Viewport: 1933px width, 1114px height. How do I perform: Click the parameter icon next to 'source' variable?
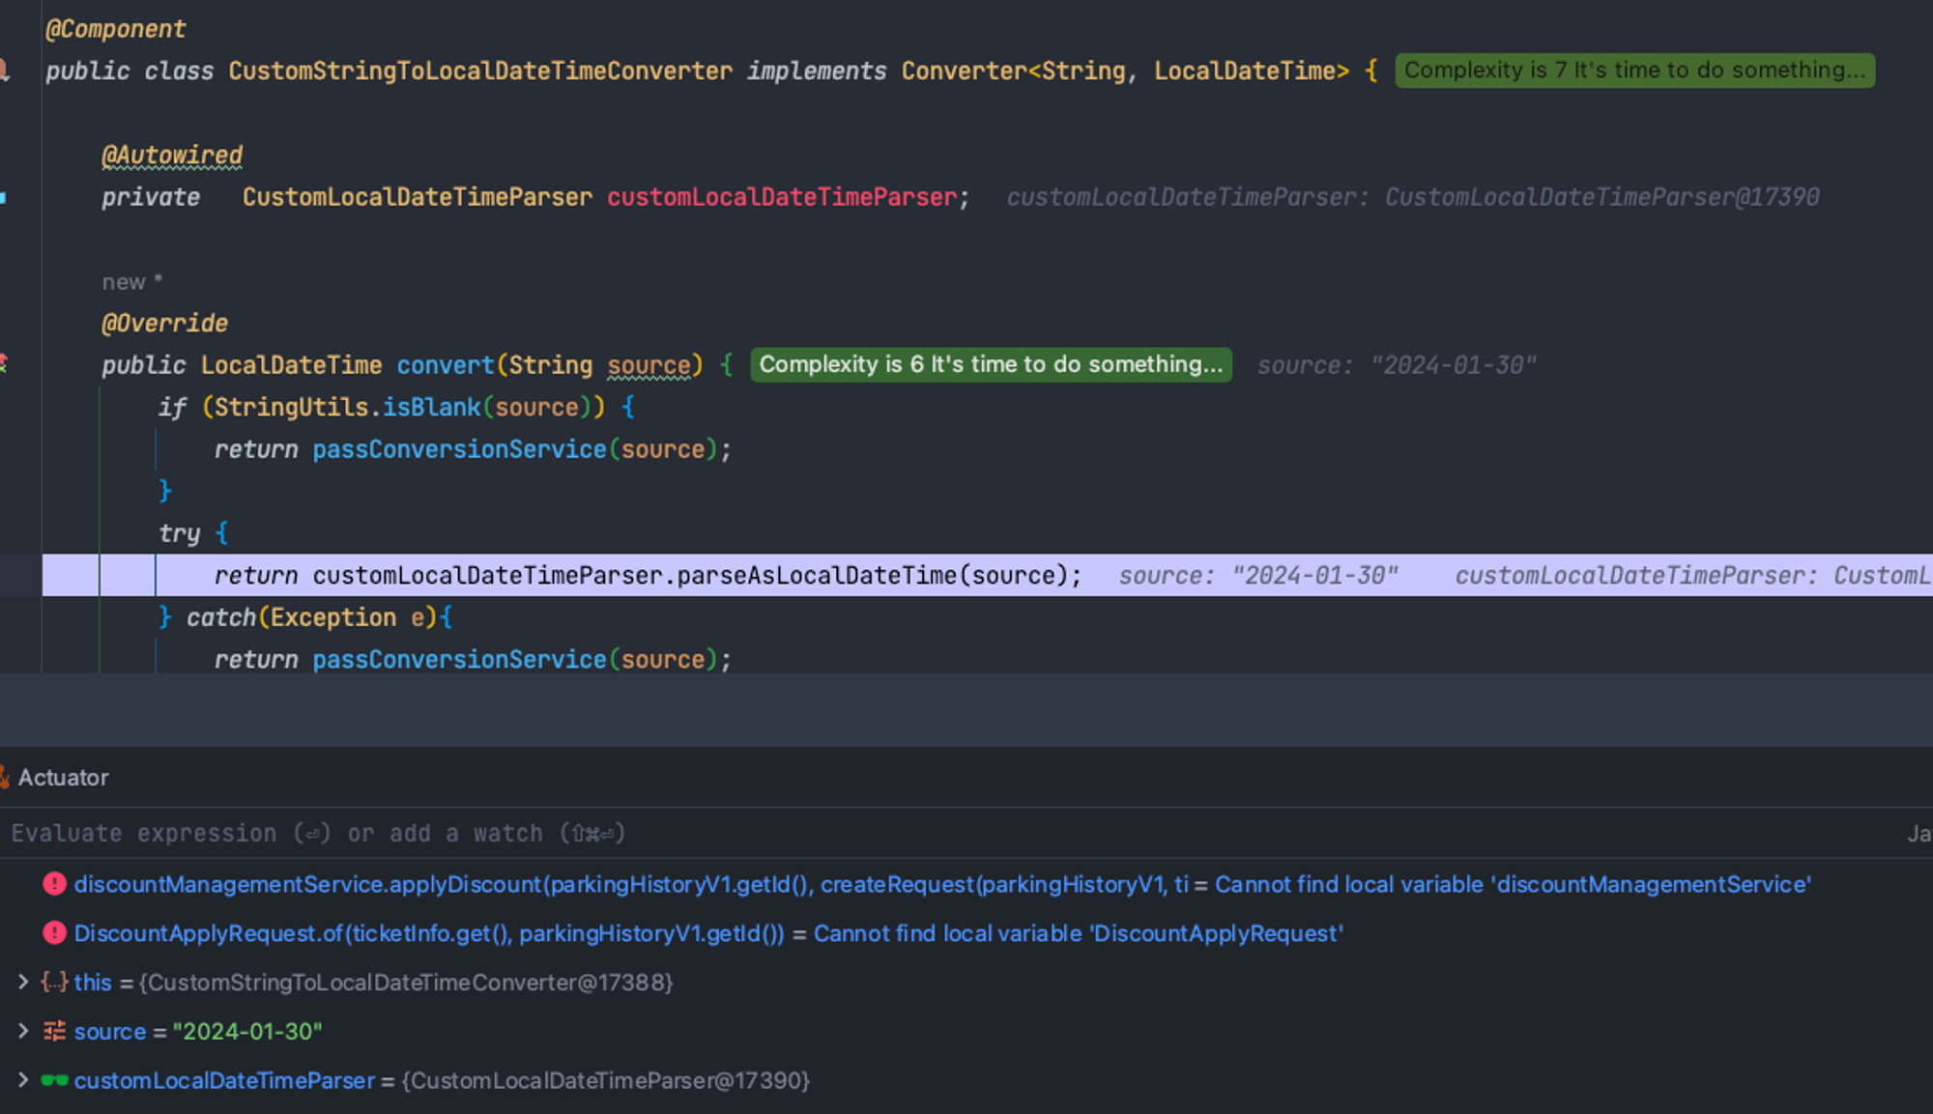54,1031
